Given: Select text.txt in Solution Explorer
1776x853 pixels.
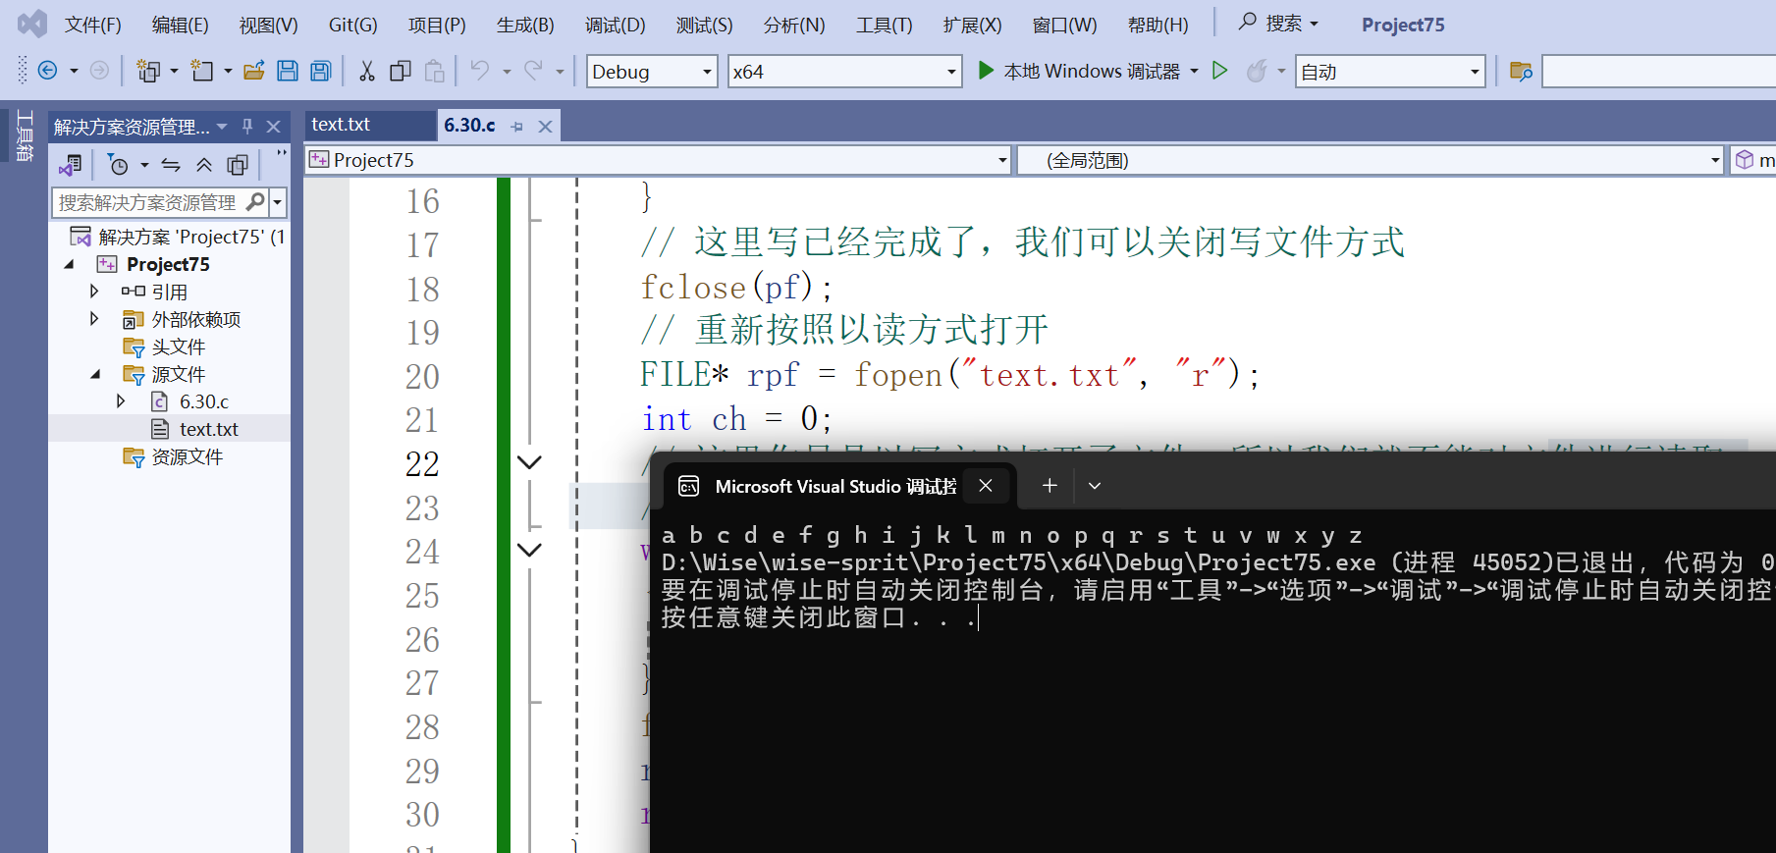Looking at the screenshot, I should point(209,429).
